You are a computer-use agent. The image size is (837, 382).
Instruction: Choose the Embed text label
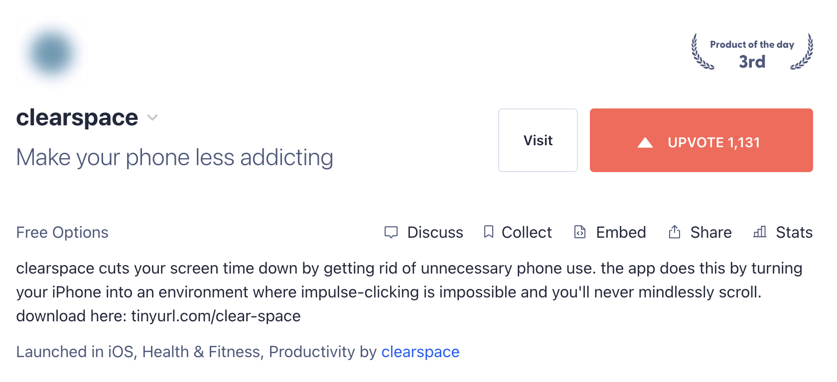pyautogui.click(x=621, y=232)
